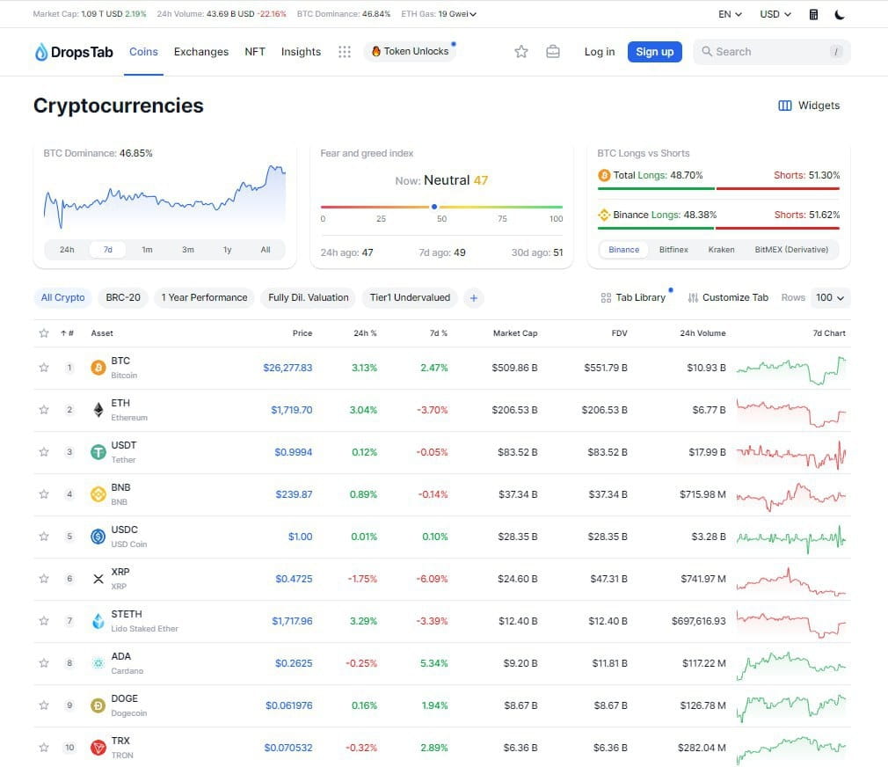Click search magnifier icon
Viewport: 888px width, 767px height.
coord(707,52)
